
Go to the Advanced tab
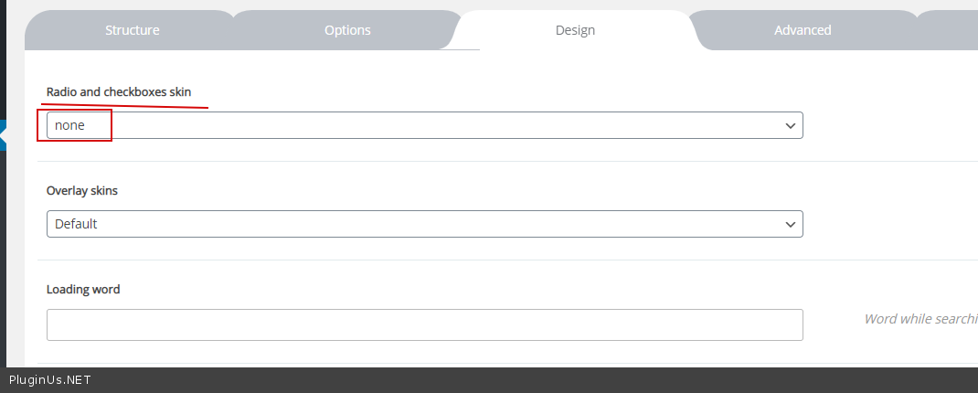(803, 30)
